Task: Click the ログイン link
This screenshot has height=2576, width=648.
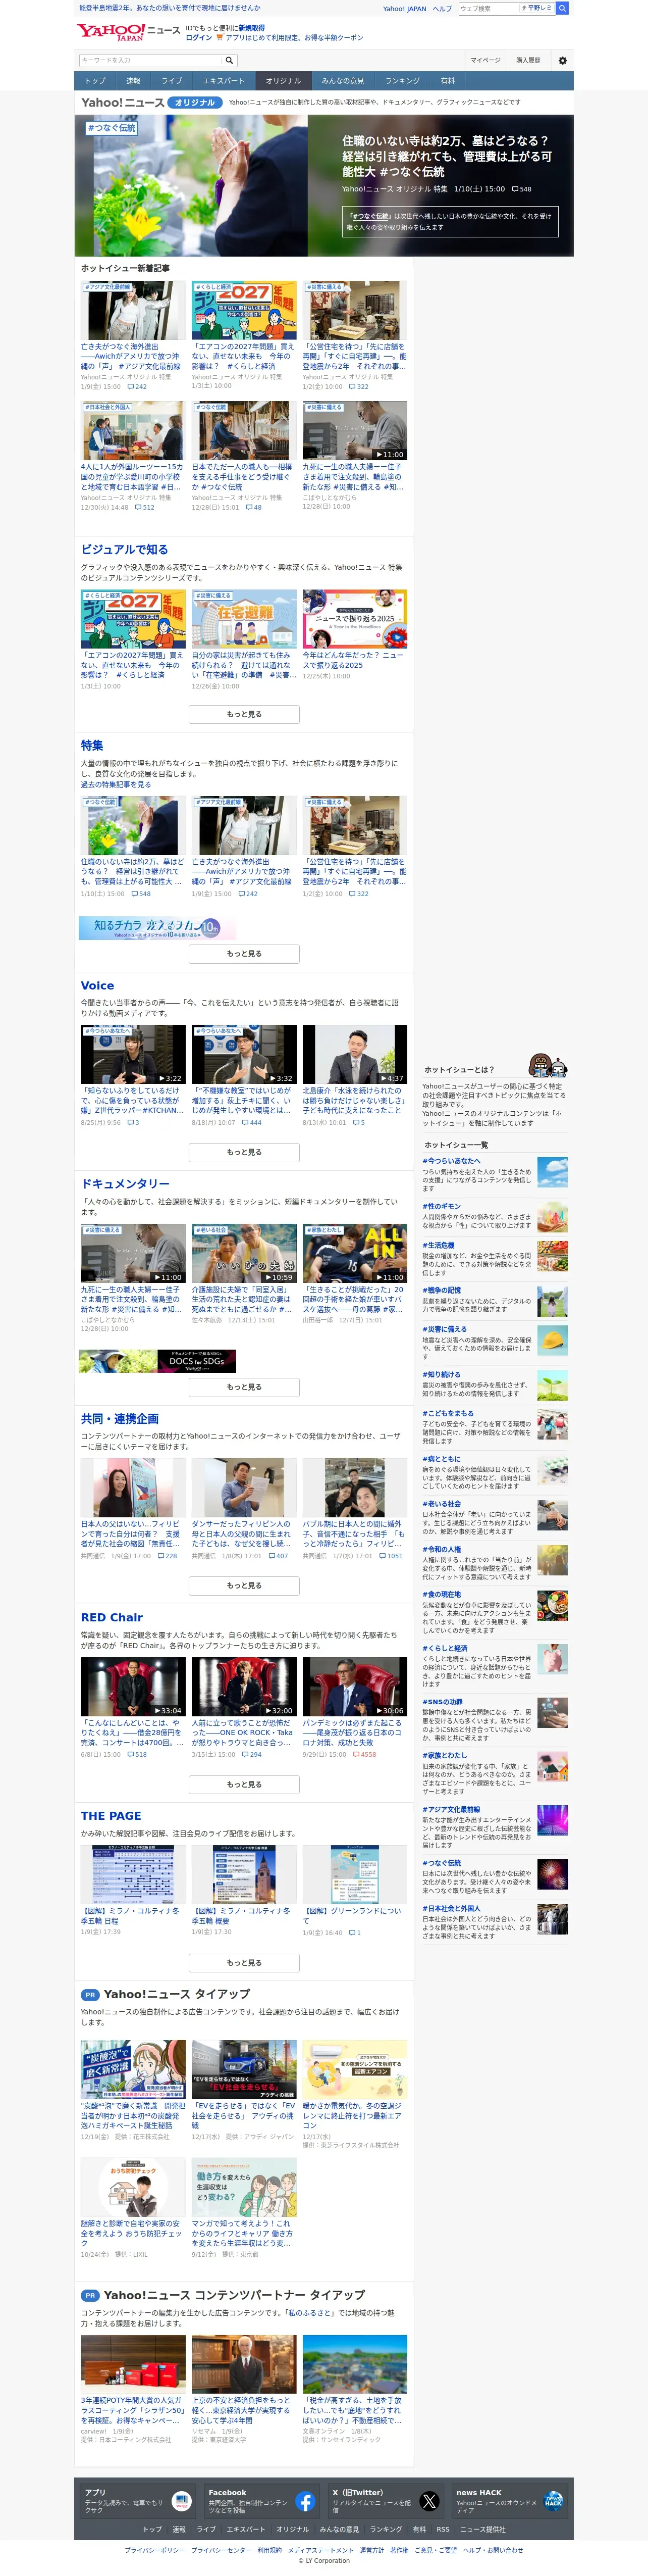Action: pyautogui.click(x=199, y=37)
